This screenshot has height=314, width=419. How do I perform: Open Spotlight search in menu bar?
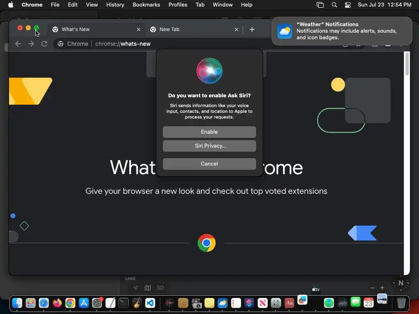334,5
